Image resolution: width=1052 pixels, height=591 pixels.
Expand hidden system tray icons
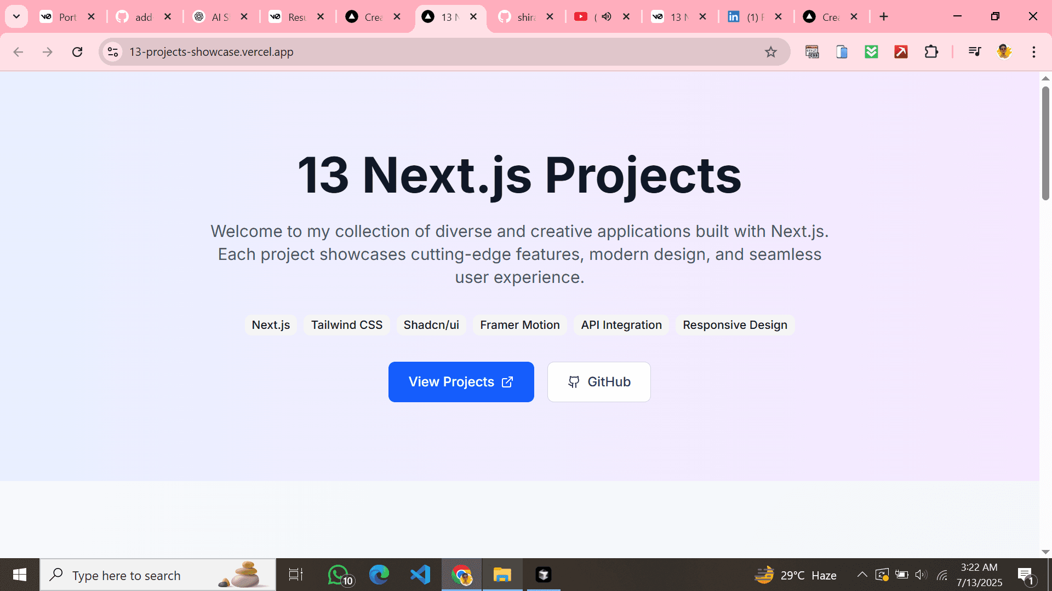pos(862,575)
